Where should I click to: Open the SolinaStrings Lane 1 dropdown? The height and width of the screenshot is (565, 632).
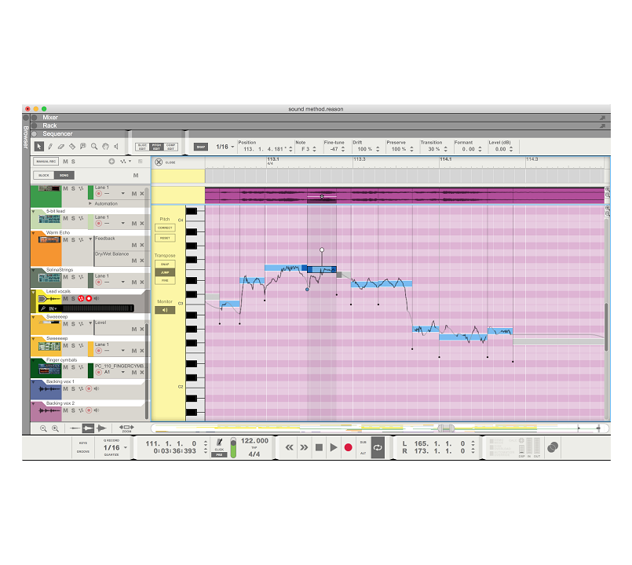tap(123, 282)
